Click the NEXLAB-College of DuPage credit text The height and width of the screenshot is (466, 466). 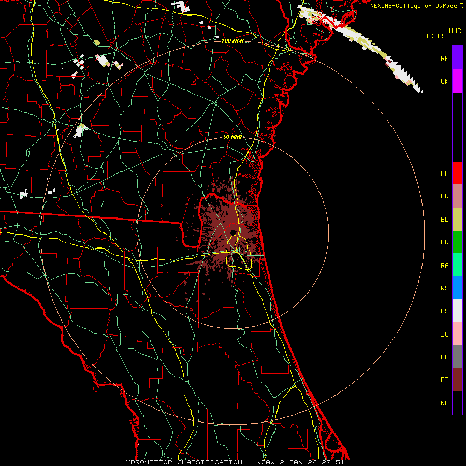point(413,6)
